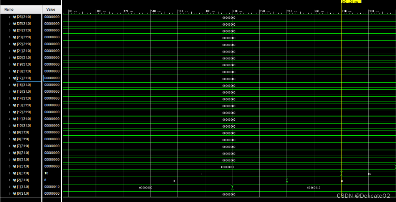Expand the [25][31:0] bus
This screenshot has height=202, width=396.
pyautogui.click(x=10, y=24)
